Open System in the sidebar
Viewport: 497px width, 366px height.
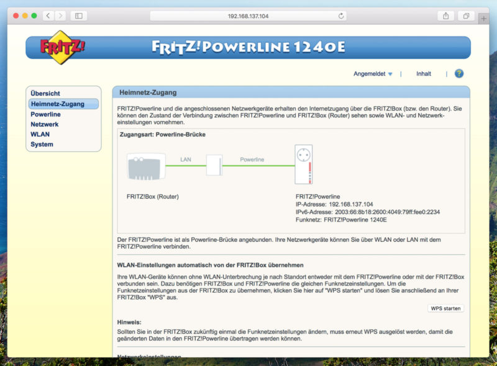42,145
